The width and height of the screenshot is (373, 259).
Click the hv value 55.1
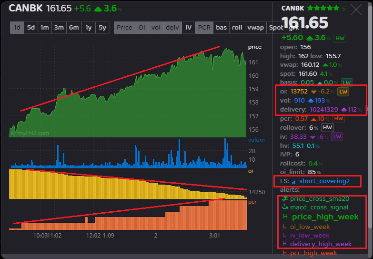point(298,146)
